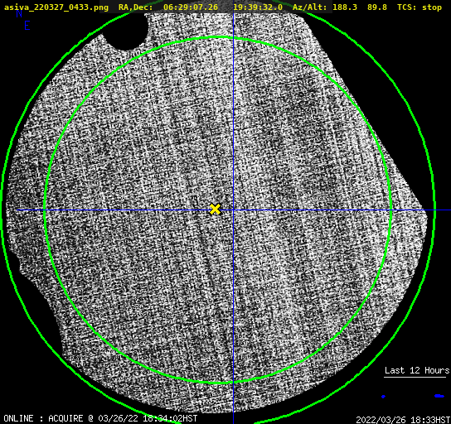Click the small blue dot under Last 12 Hours
The width and height of the screenshot is (451, 424).
pyautogui.click(x=383, y=397)
